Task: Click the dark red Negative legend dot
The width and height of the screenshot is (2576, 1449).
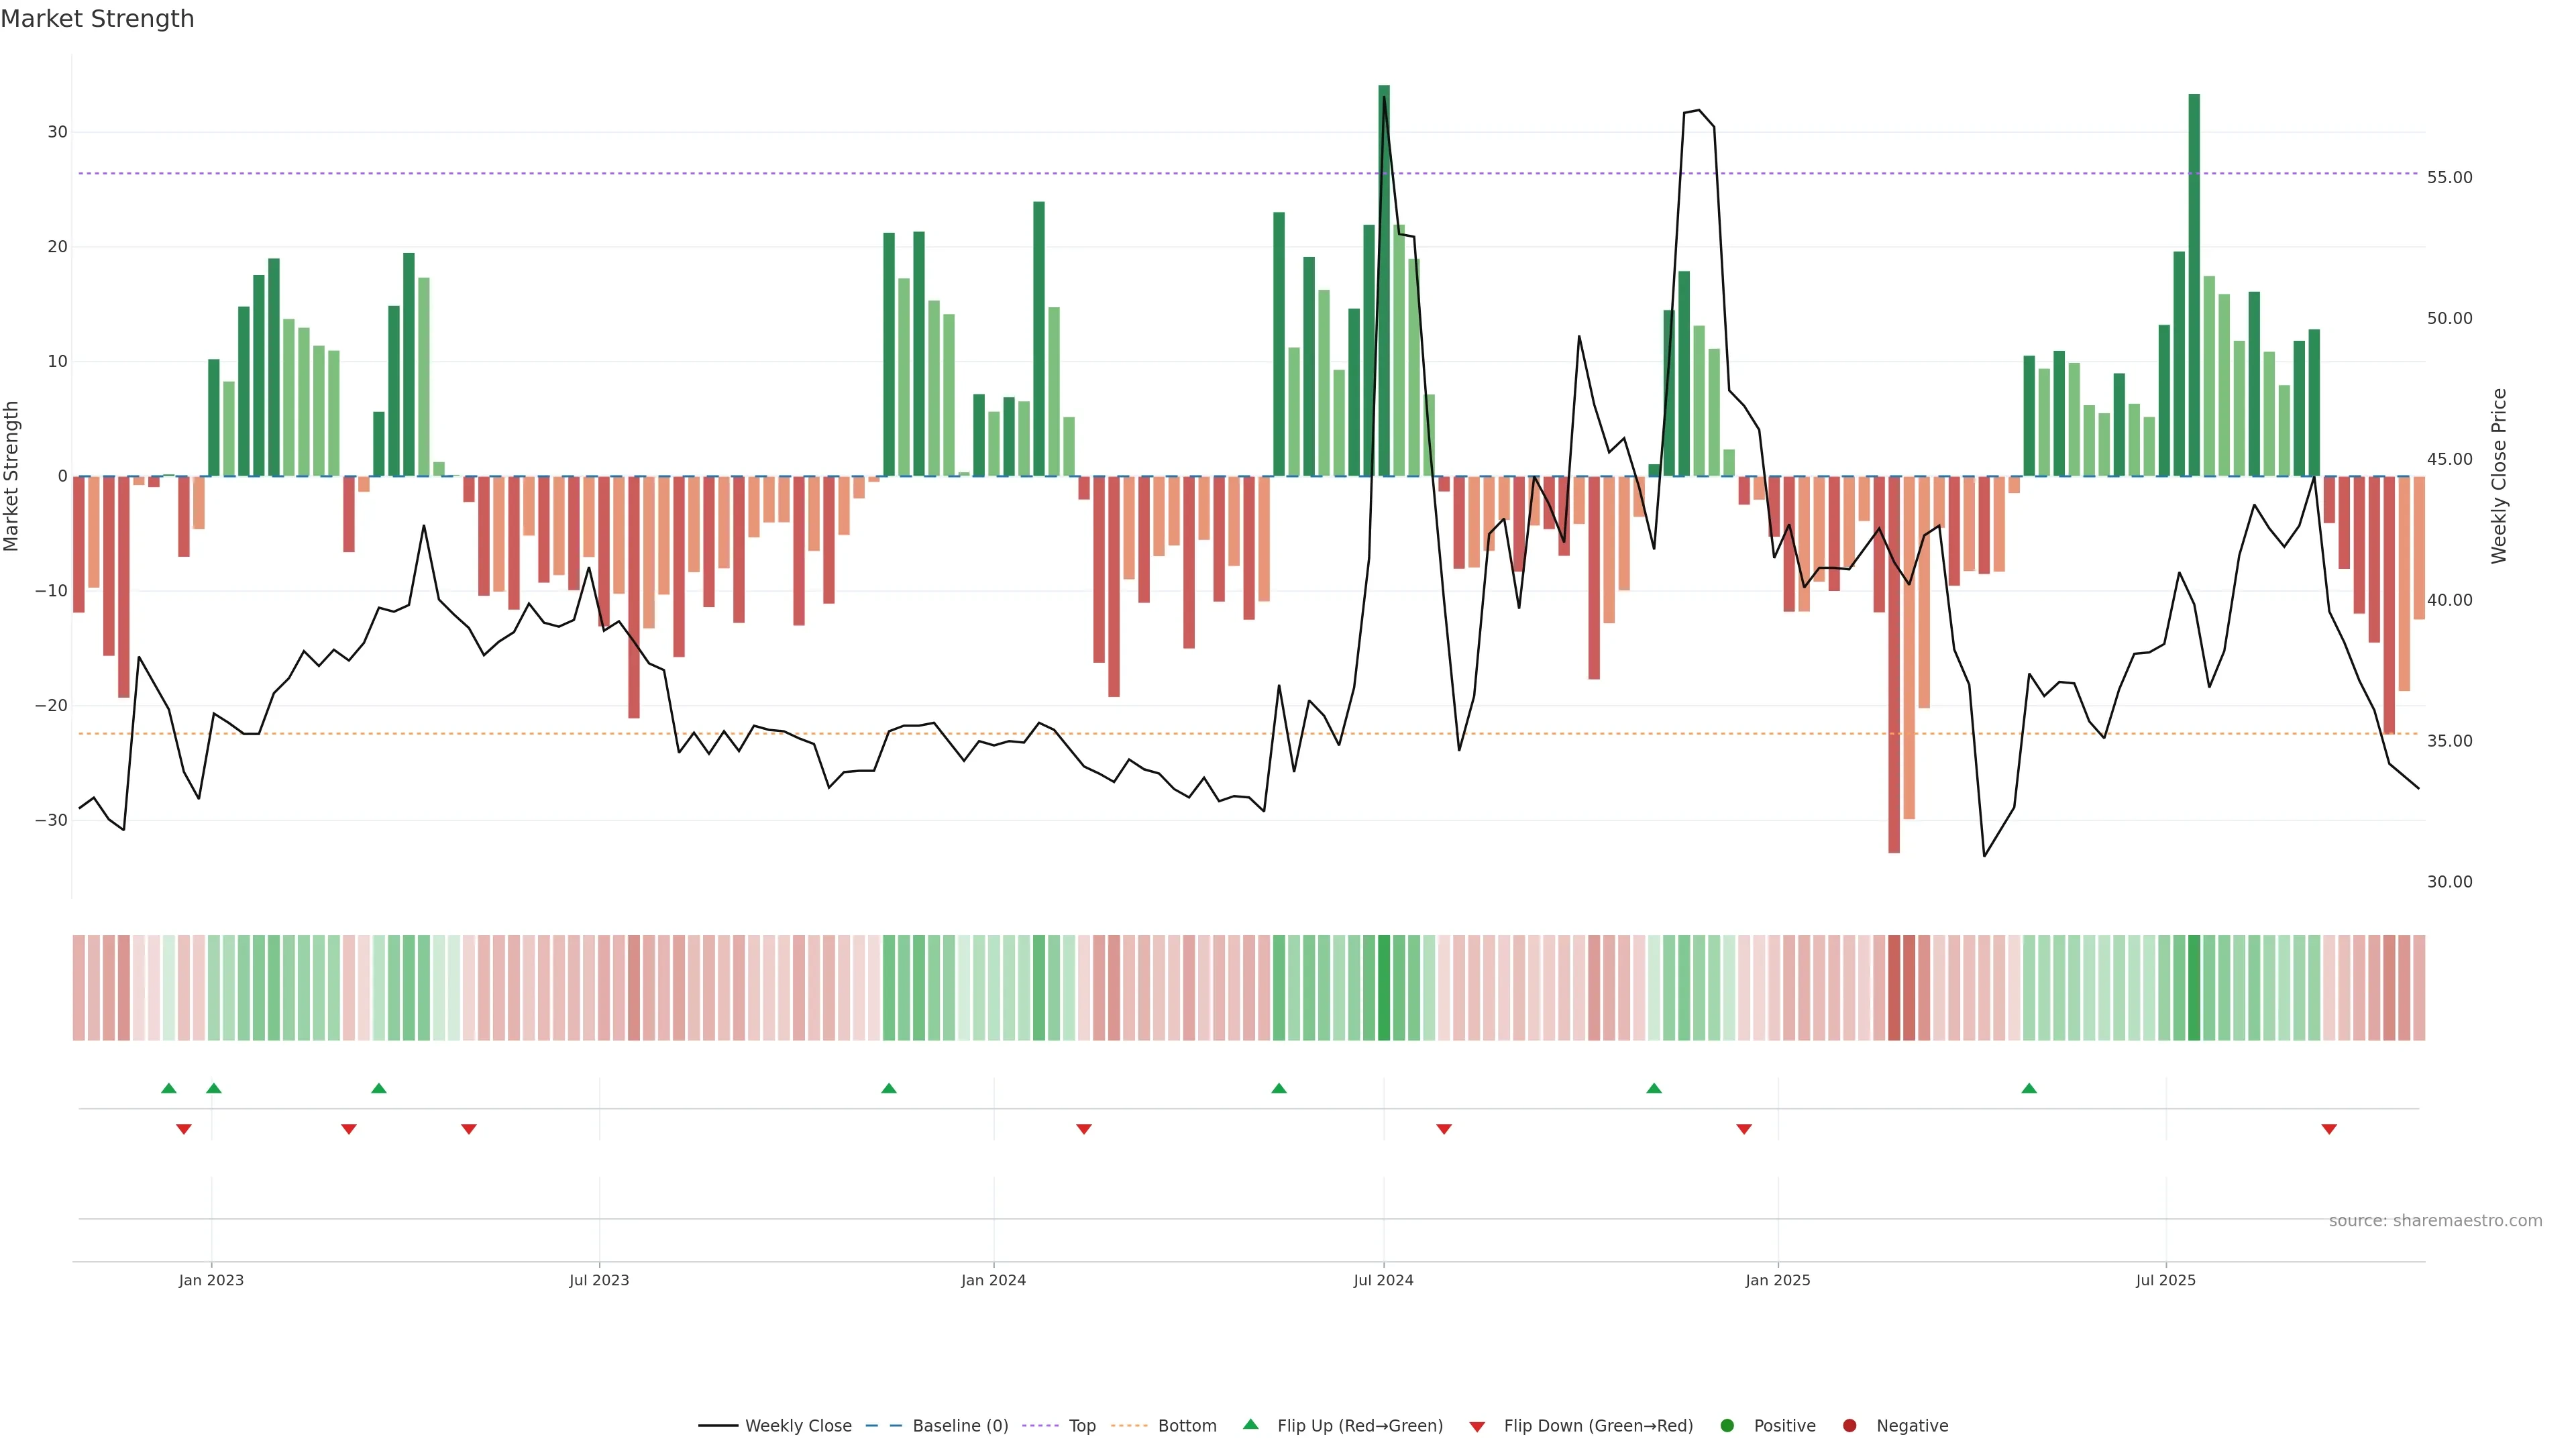Action: [1849, 1426]
